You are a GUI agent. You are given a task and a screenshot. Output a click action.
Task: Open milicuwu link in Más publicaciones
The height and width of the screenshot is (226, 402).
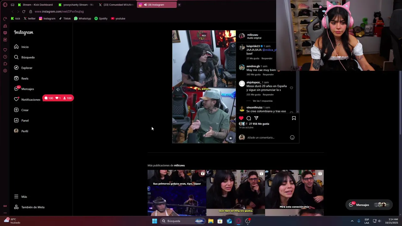click(x=179, y=165)
